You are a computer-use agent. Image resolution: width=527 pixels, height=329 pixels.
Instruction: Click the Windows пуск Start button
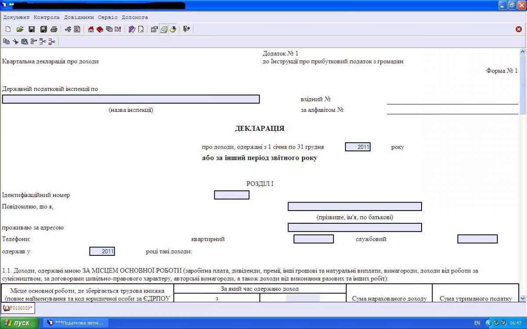click(20, 323)
